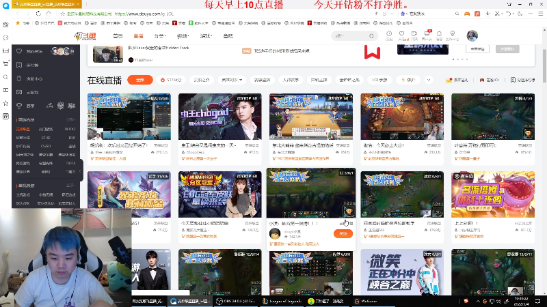Expand more filters with the chevron button

429,80
